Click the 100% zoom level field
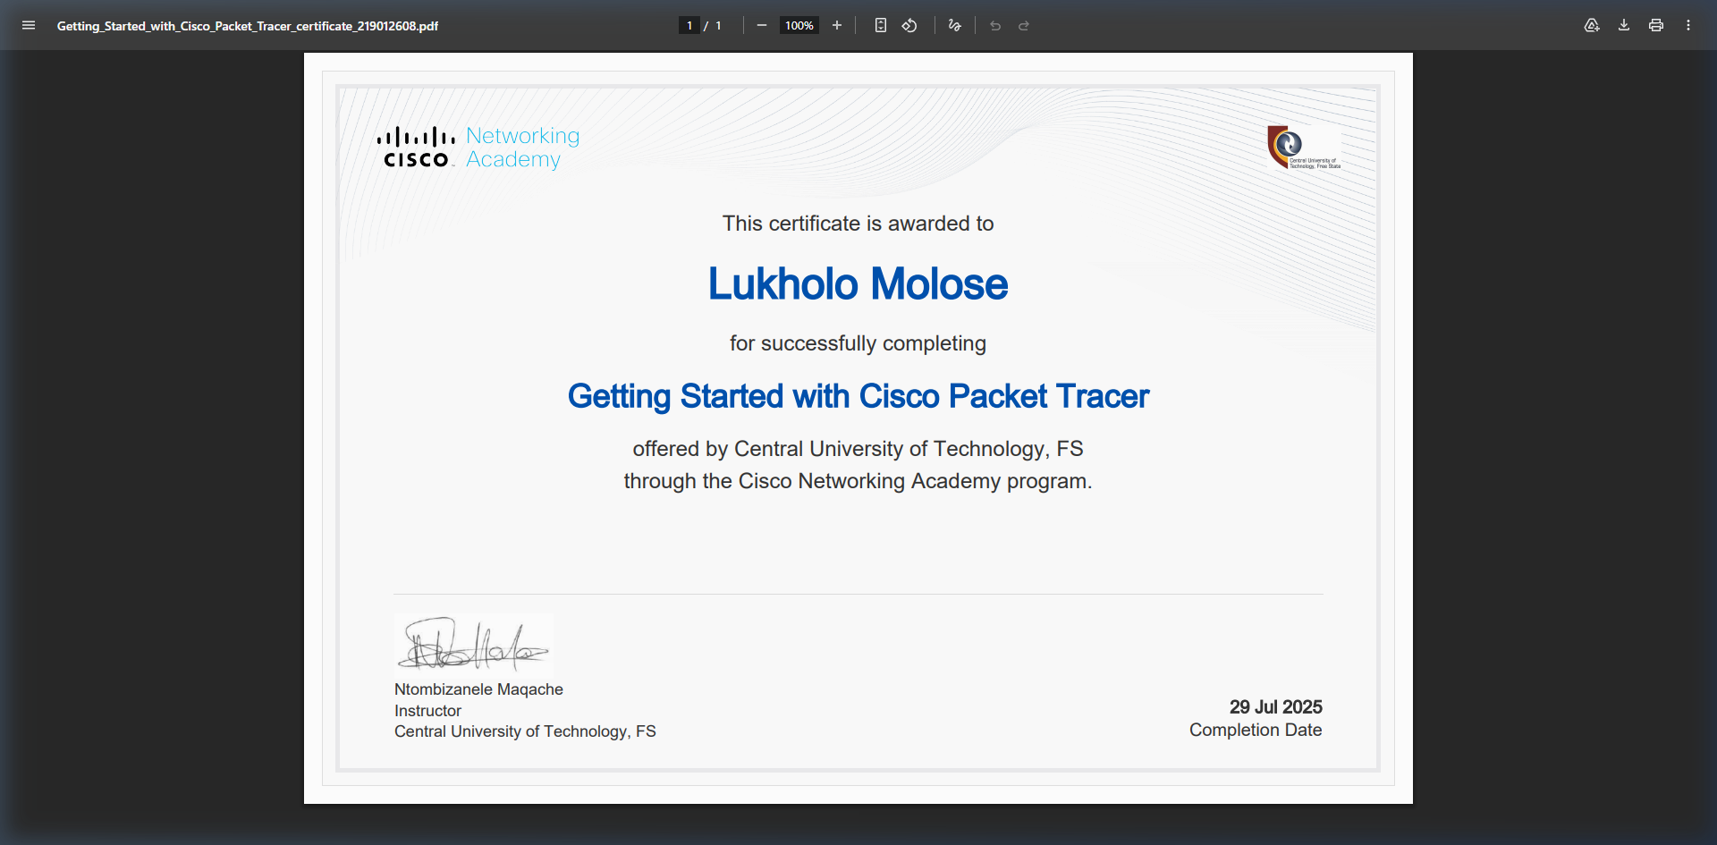 pyautogui.click(x=799, y=25)
